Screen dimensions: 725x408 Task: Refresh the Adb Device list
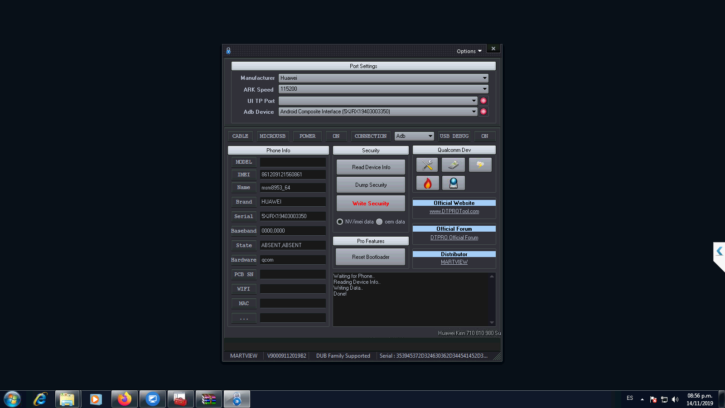click(x=483, y=112)
